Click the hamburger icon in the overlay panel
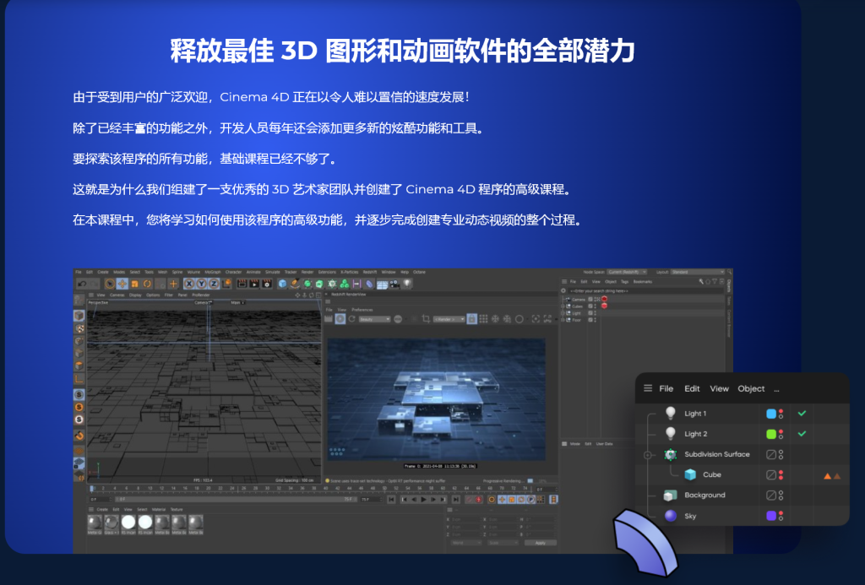This screenshot has height=585, width=865. coord(648,388)
